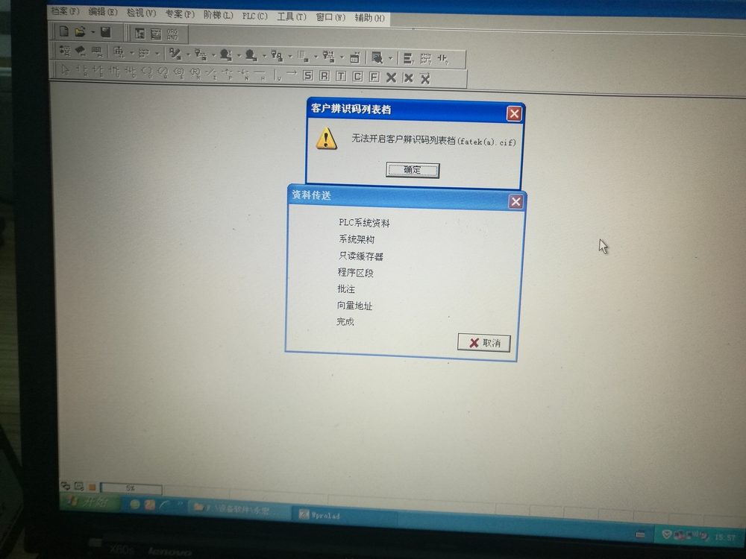746x559 pixels.
Task: Click the Windows 开始 Start button
Action: [x=90, y=502]
